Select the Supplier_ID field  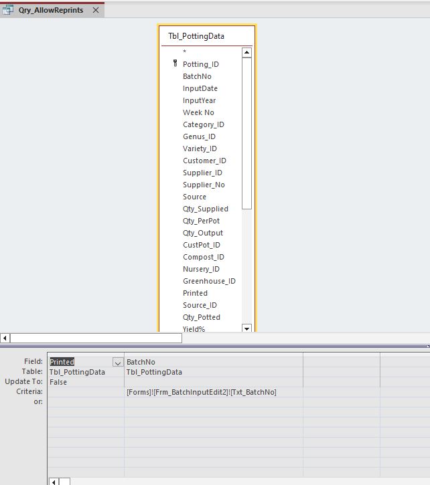202,173
